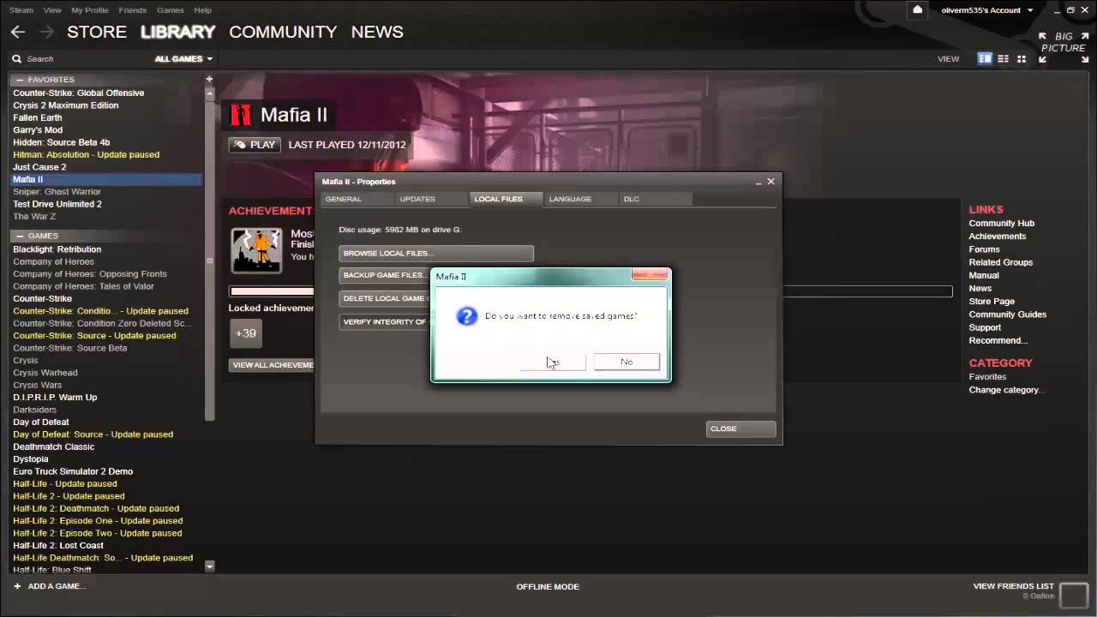Select Half-Life 2: Lost Coast
Image resolution: width=1097 pixels, height=617 pixels.
[58, 545]
